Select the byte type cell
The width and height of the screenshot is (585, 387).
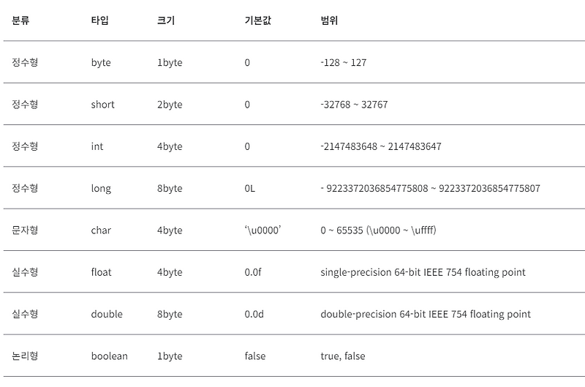101,62
